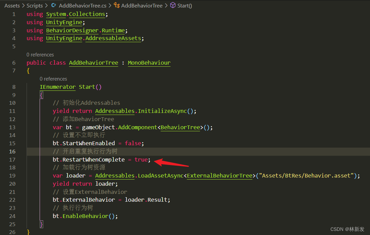The image size is (370, 235).
Task: Click line number 26 in the gutter
Action: [12, 232]
